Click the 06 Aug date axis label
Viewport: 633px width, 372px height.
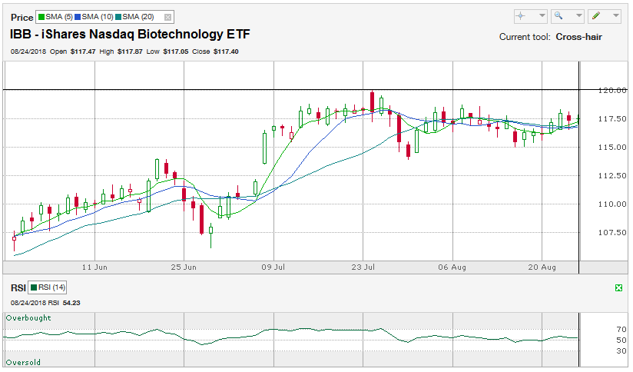tap(452, 267)
